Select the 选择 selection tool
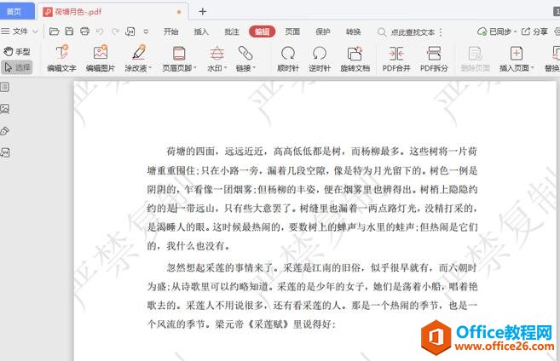Viewport: 560px width, 361px height. pos(17,67)
